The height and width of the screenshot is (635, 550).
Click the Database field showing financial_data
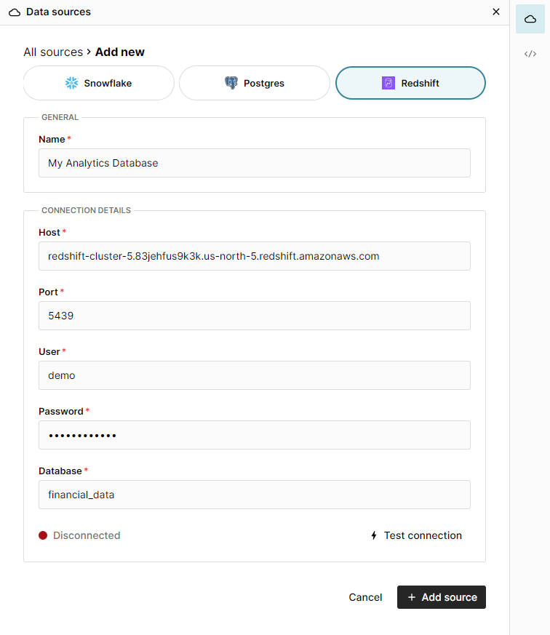pyautogui.click(x=254, y=495)
